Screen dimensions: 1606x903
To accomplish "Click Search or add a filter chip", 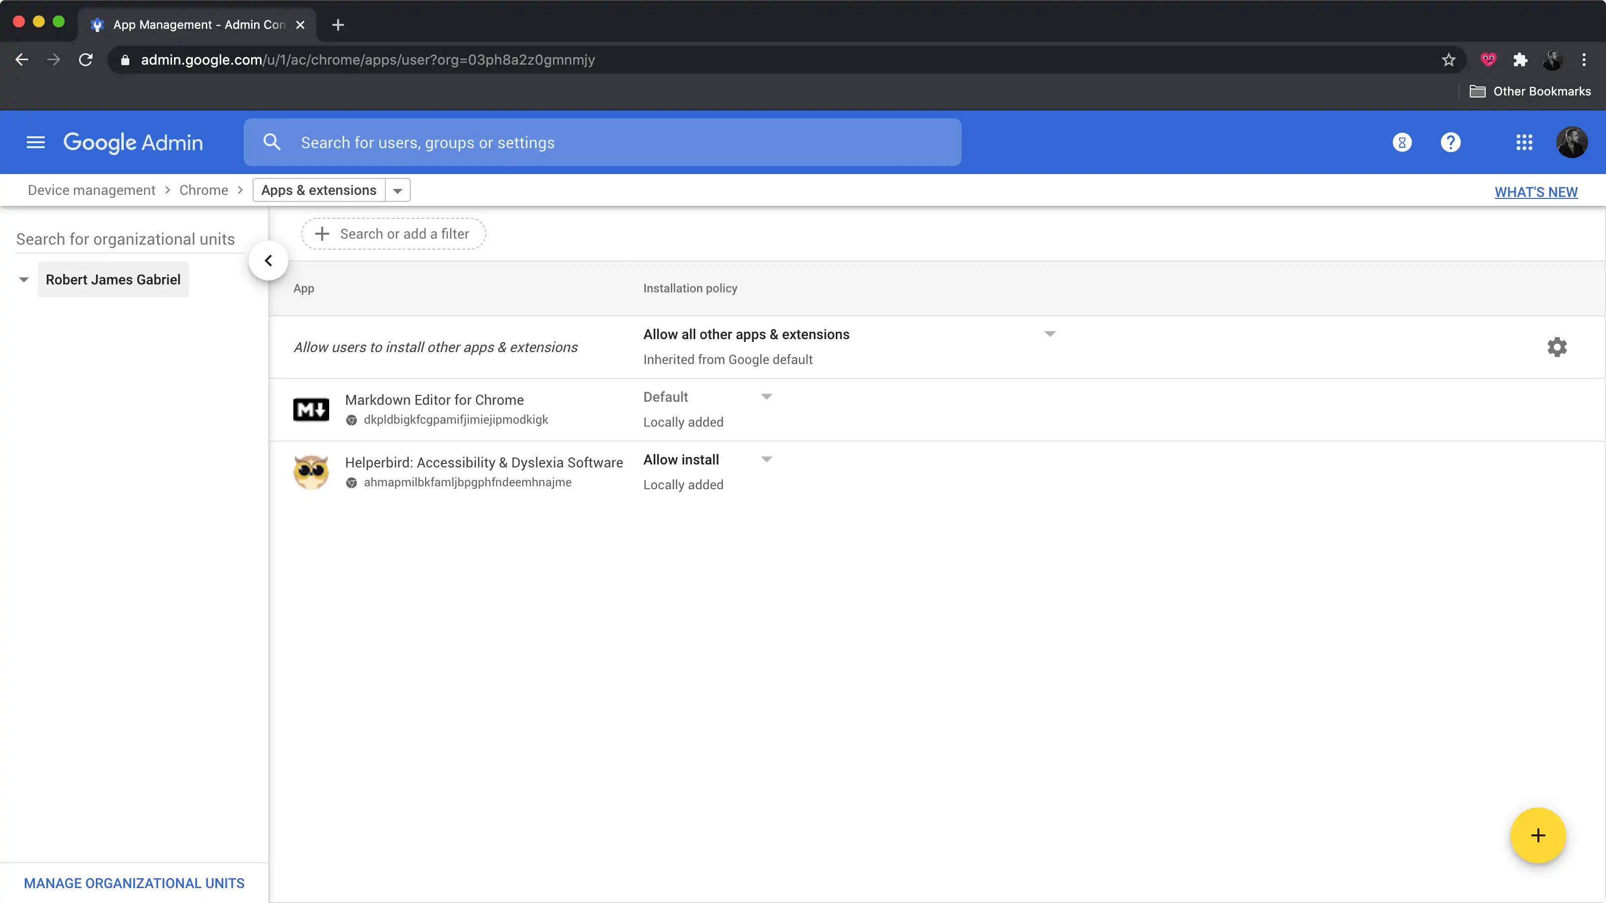I will 393,234.
